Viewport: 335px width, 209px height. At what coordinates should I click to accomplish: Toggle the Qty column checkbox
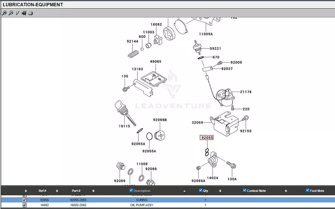[201, 190]
